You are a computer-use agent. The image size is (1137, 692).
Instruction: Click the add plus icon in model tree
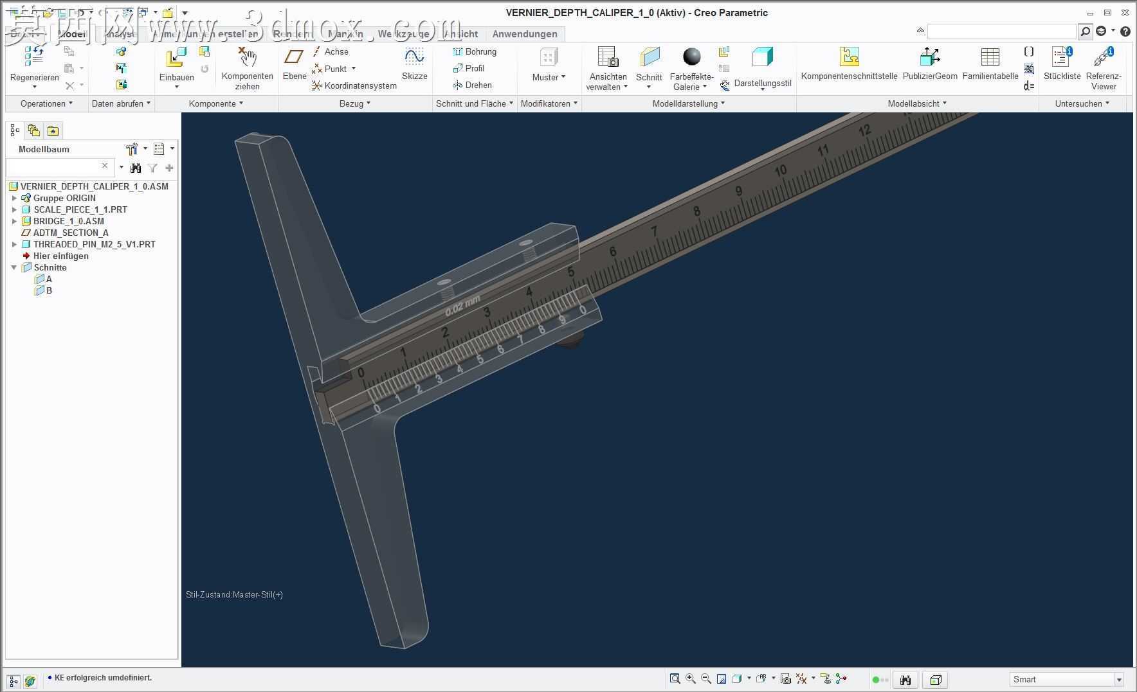(x=169, y=168)
